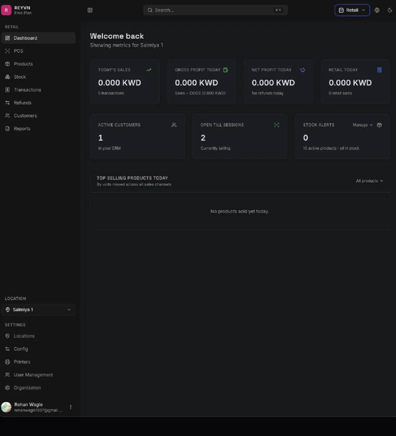Click Rehan Wagle profile avatar

(6, 407)
